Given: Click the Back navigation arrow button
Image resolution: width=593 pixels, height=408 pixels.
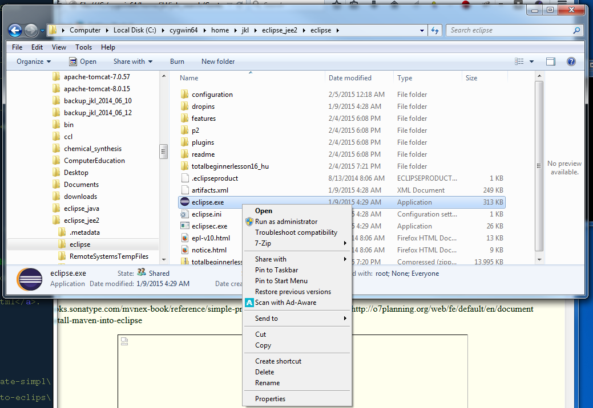Looking at the screenshot, I should click(x=15, y=30).
